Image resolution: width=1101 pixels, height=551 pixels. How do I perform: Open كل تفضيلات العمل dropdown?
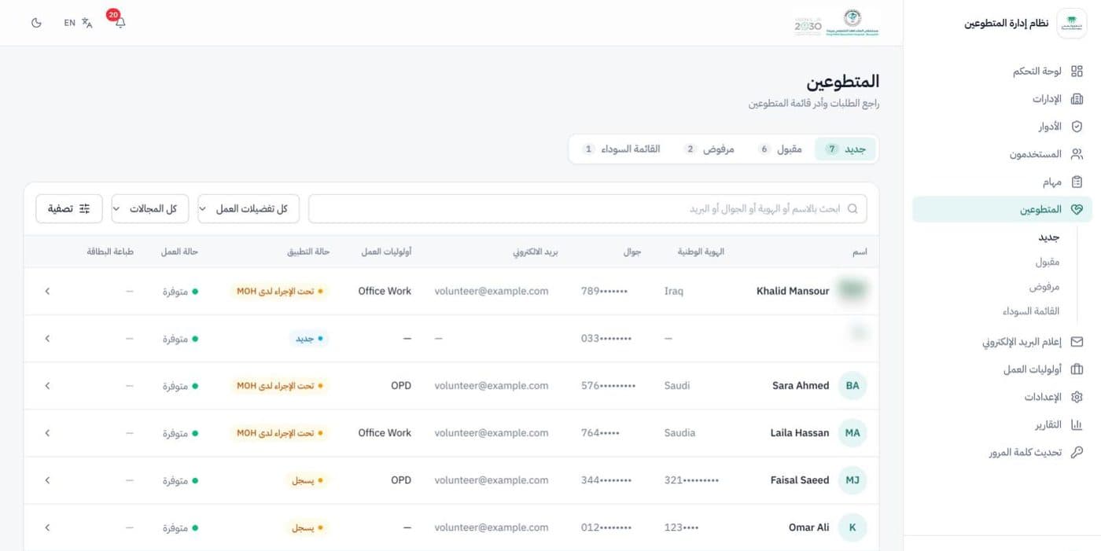[x=248, y=208]
